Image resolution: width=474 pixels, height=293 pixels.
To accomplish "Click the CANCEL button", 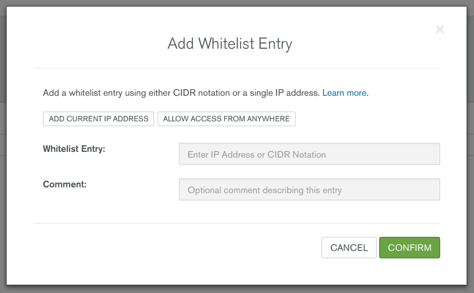I will tap(349, 248).
